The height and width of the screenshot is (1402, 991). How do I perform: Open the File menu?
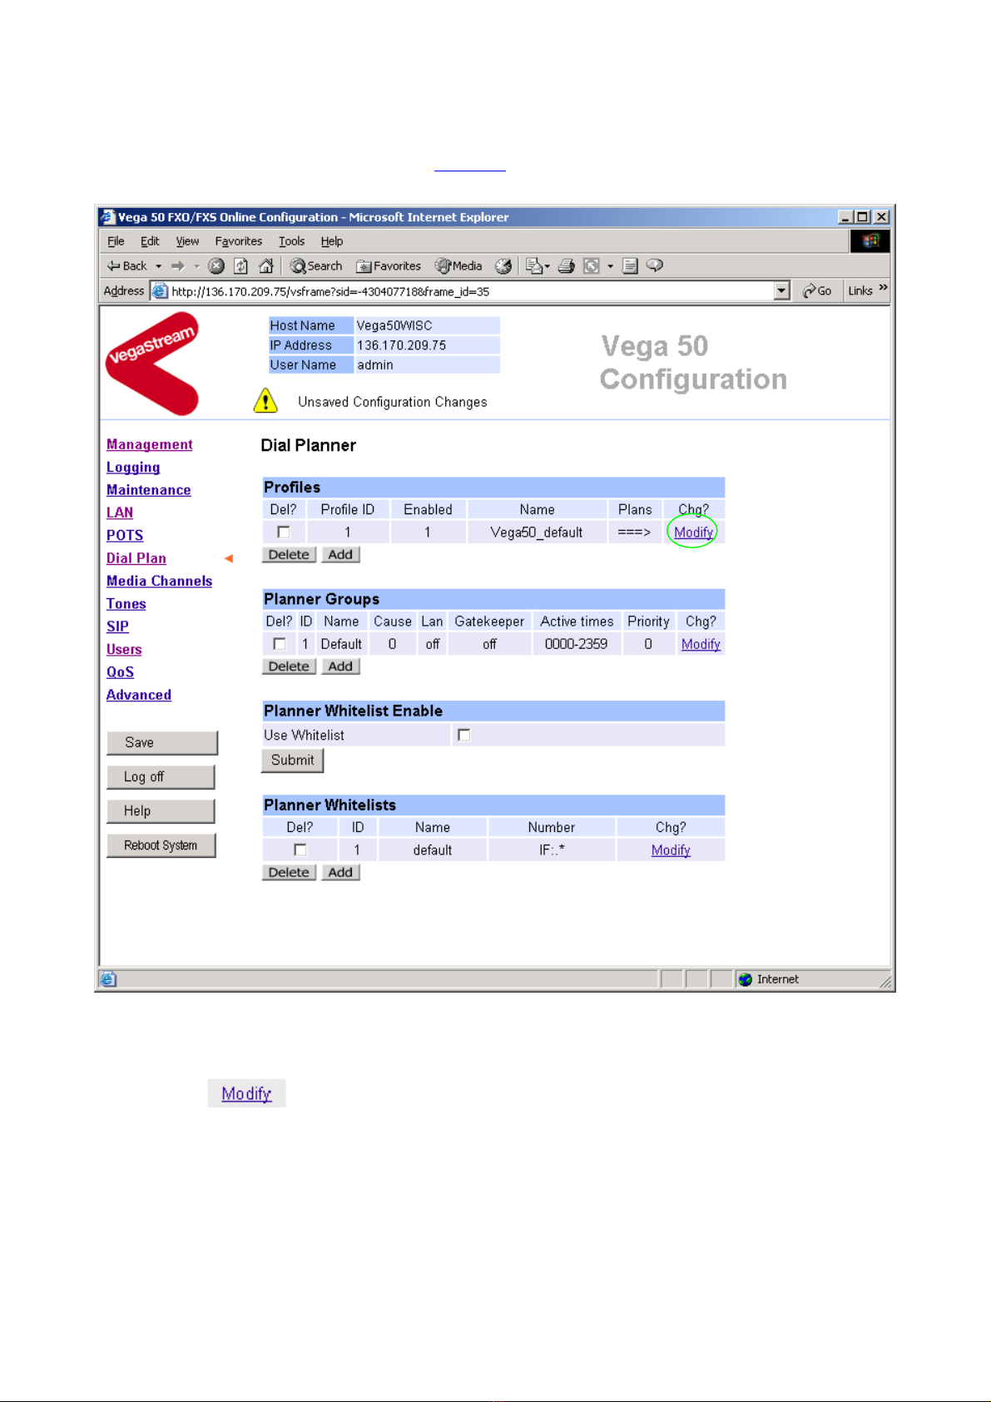116,241
